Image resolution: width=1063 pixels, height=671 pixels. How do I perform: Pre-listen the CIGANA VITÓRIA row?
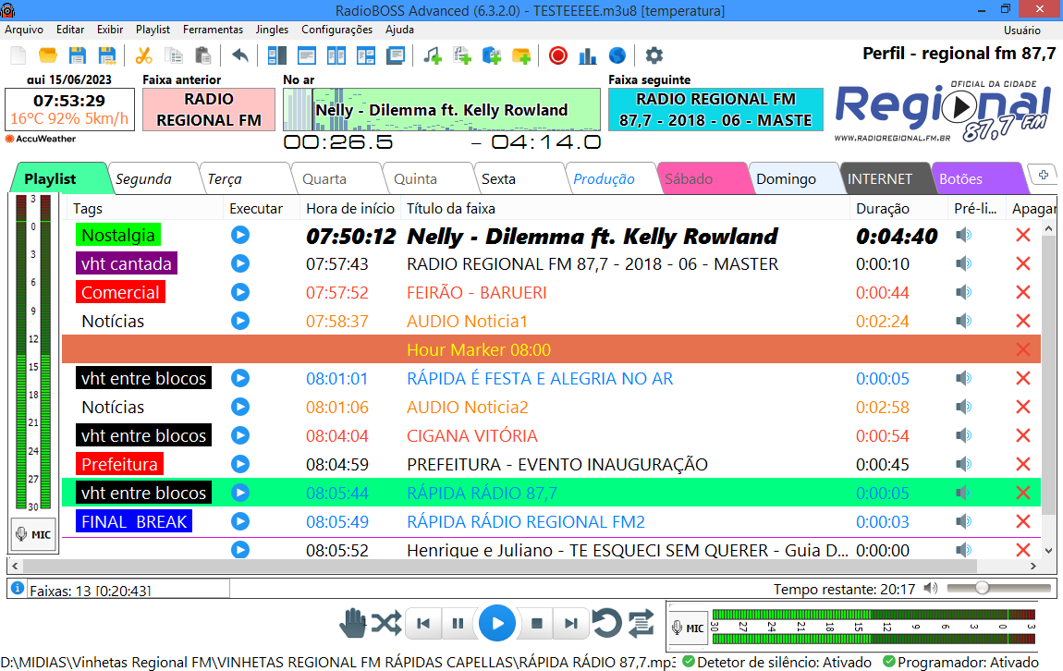[x=963, y=435]
